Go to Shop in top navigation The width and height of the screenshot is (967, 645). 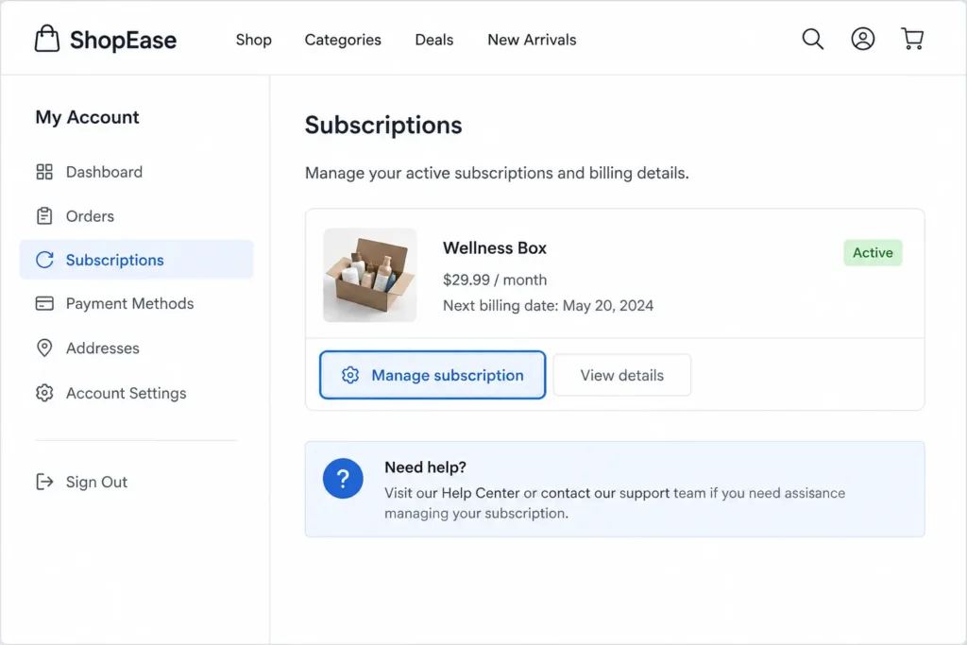coord(253,40)
